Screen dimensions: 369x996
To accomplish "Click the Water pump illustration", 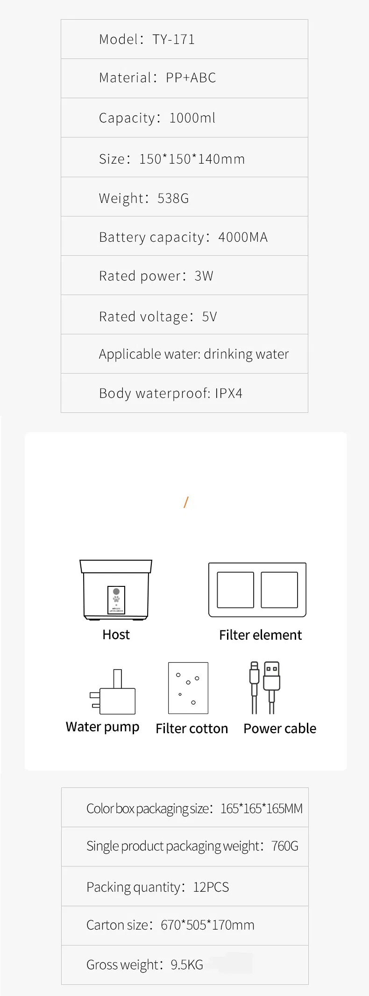I will pyautogui.click(x=113, y=693).
